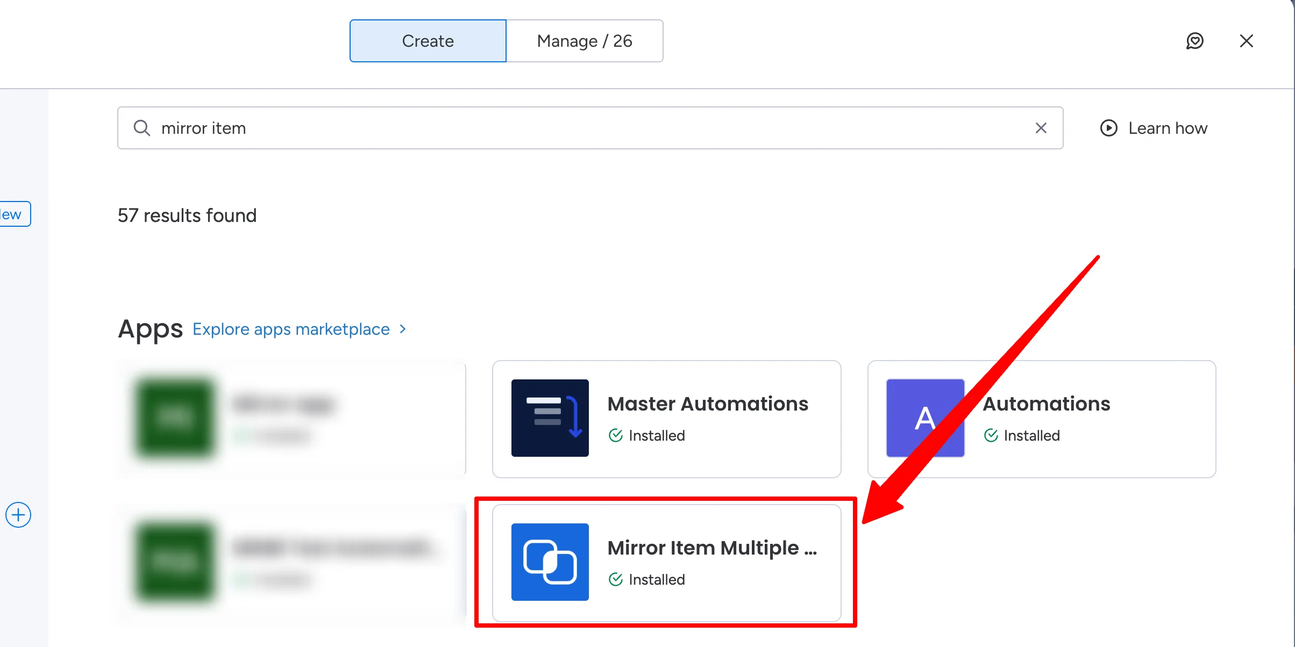Click the chevron after Explore apps marketplace
The width and height of the screenshot is (1295, 647).
403,329
